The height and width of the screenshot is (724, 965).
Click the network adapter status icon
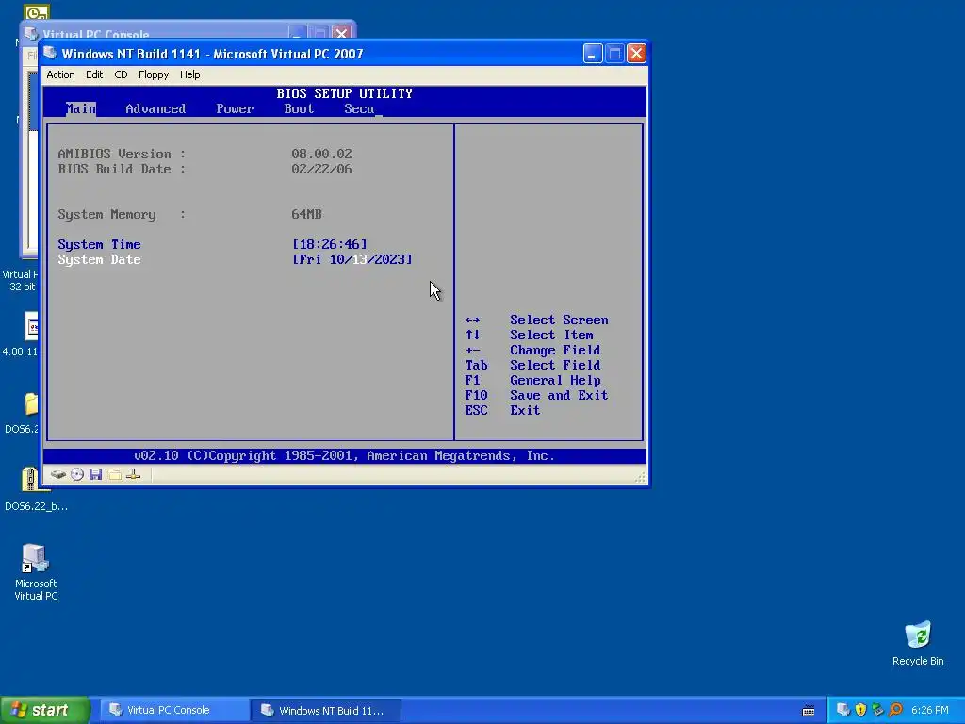[x=134, y=474]
